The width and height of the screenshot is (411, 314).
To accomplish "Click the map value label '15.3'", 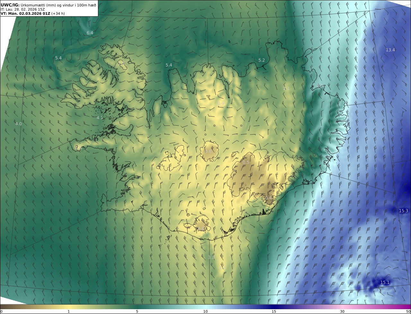I will tap(404, 211).
